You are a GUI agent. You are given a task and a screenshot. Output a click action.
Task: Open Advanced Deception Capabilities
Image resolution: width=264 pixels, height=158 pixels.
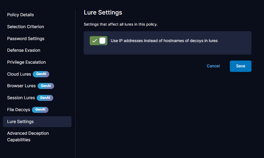coord(28,136)
